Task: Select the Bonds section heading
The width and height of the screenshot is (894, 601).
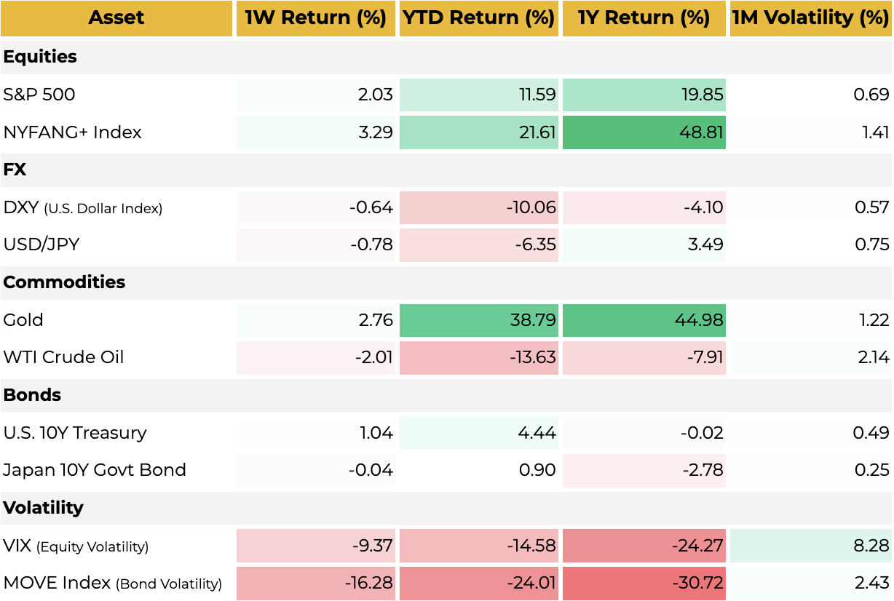Action: [x=33, y=395]
